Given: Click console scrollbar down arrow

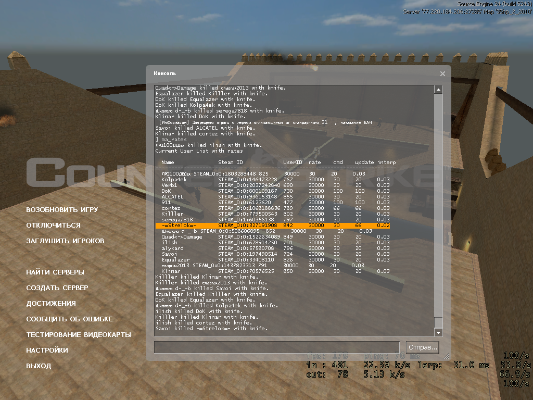Looking at the screenshot, I should tap(438, 333).
